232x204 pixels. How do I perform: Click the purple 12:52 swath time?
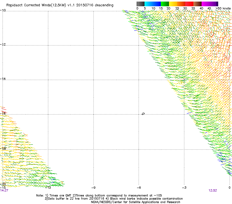(x=213, y=191)
